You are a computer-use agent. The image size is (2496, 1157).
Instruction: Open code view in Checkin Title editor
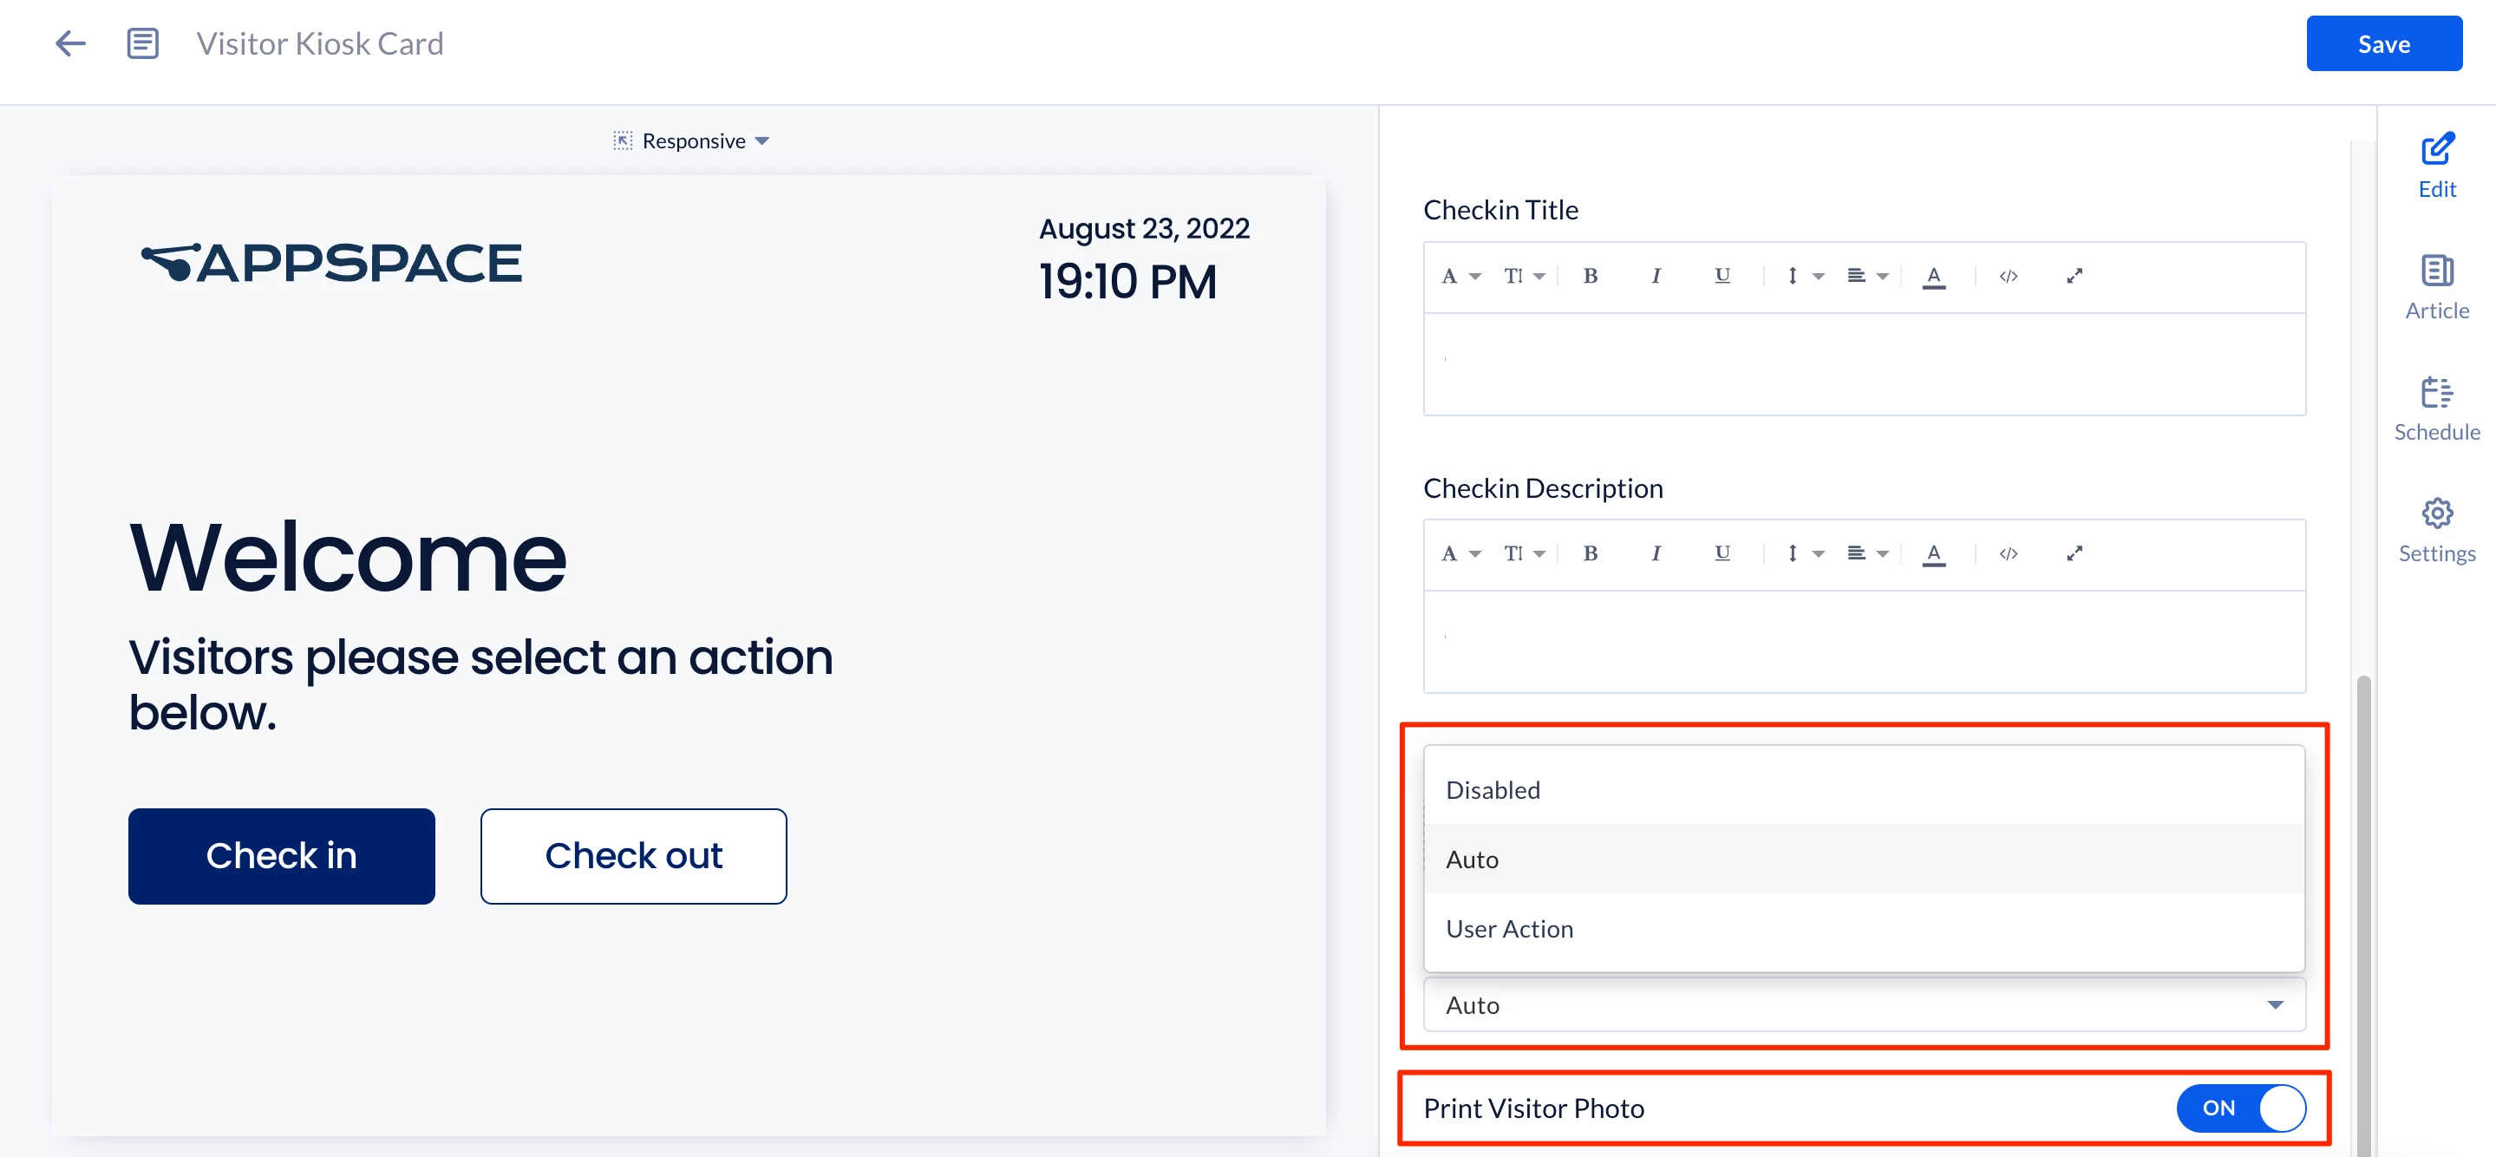[x=2008, y=276]
